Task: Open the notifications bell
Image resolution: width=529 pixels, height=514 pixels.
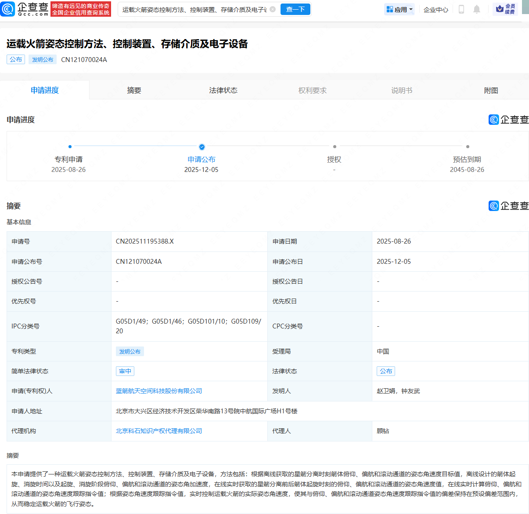Action: (x=477, y=9)
